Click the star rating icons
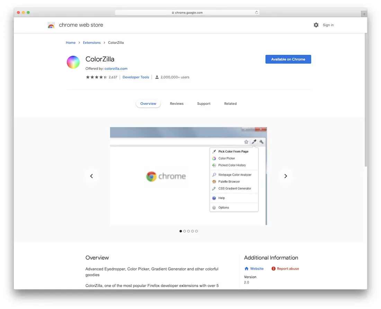381x309 pixels. 97,77
